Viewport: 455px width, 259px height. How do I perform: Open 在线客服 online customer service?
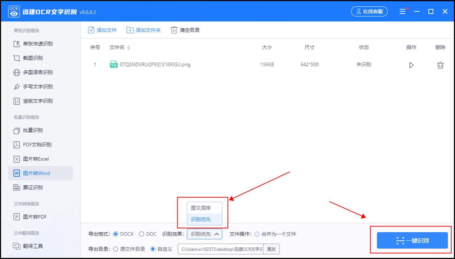369,11
